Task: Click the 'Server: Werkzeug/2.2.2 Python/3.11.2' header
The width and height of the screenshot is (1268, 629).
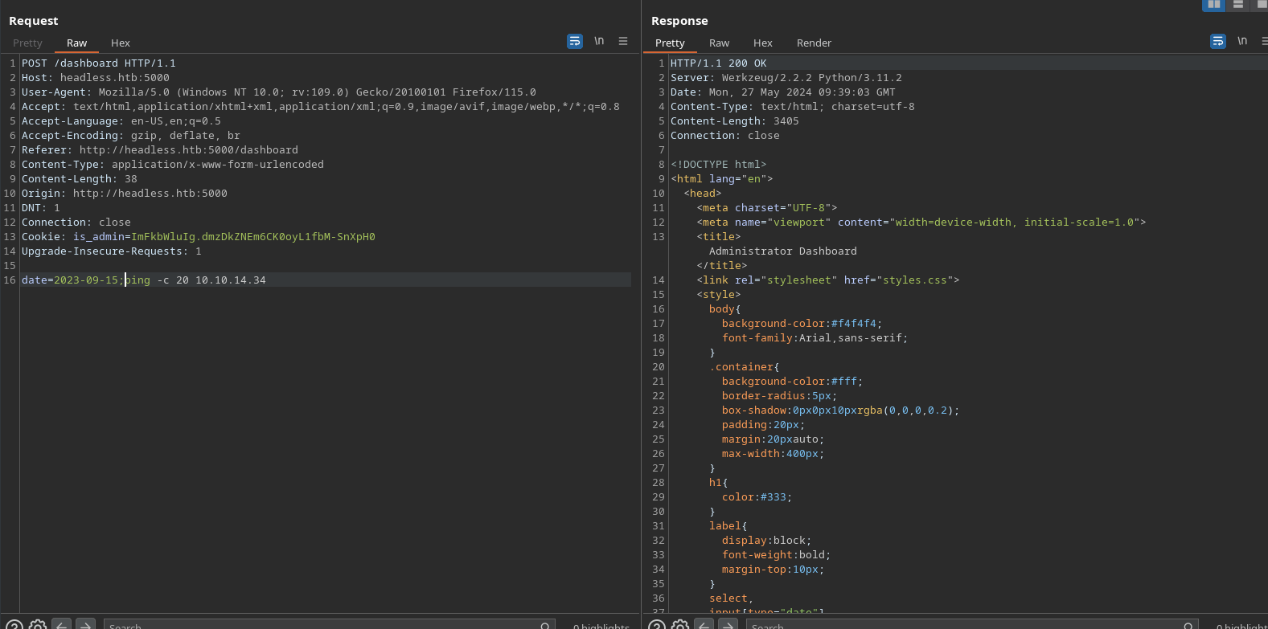Action: coord(786,78)
